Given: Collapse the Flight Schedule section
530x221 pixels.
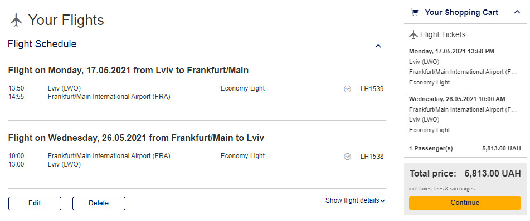Looking at the screenshot, I should click(x=378, y=46).
